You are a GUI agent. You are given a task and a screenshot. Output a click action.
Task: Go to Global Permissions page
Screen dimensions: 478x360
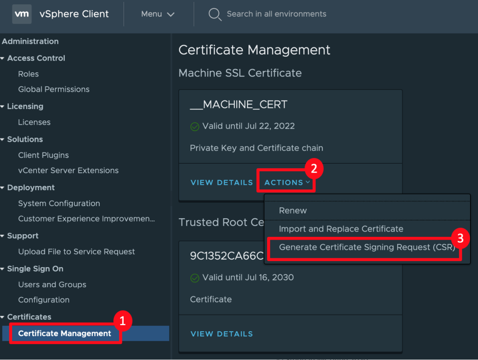tap(54, 89)
